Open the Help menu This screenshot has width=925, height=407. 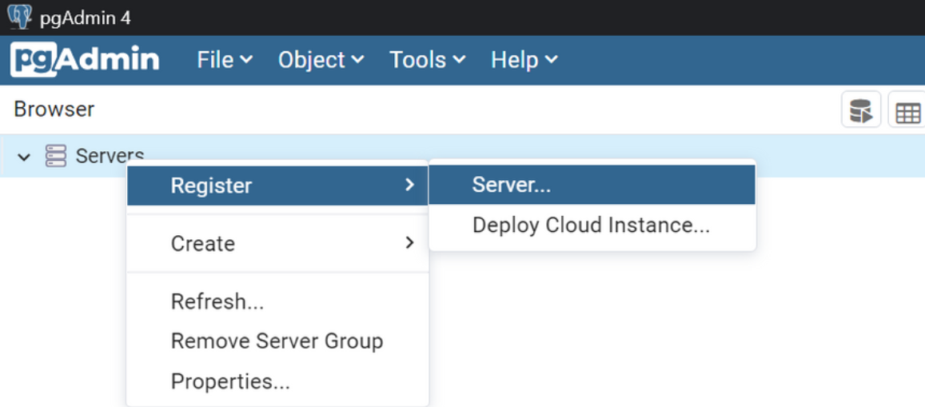[524, 60]
